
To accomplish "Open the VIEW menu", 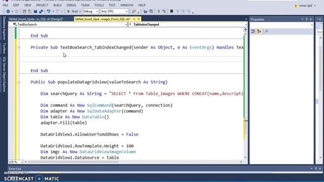I will tap(28, 5).
